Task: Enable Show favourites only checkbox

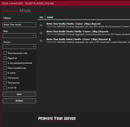Action: (5, 53)
